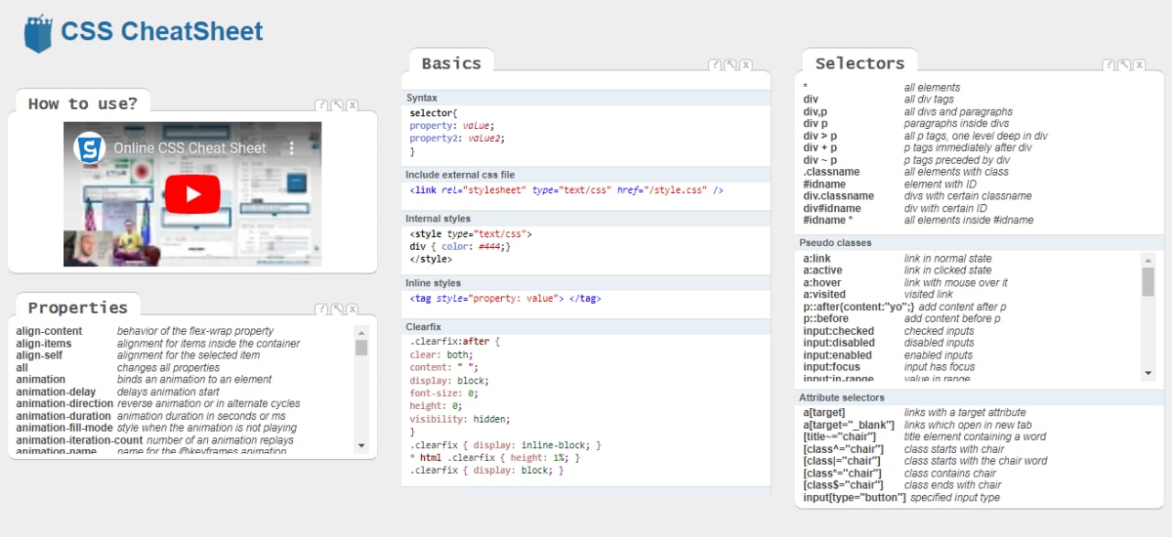Screen dimensions: 1172x537
Task: Select the Basics panel title tab
Action: [x=451, y=63]
